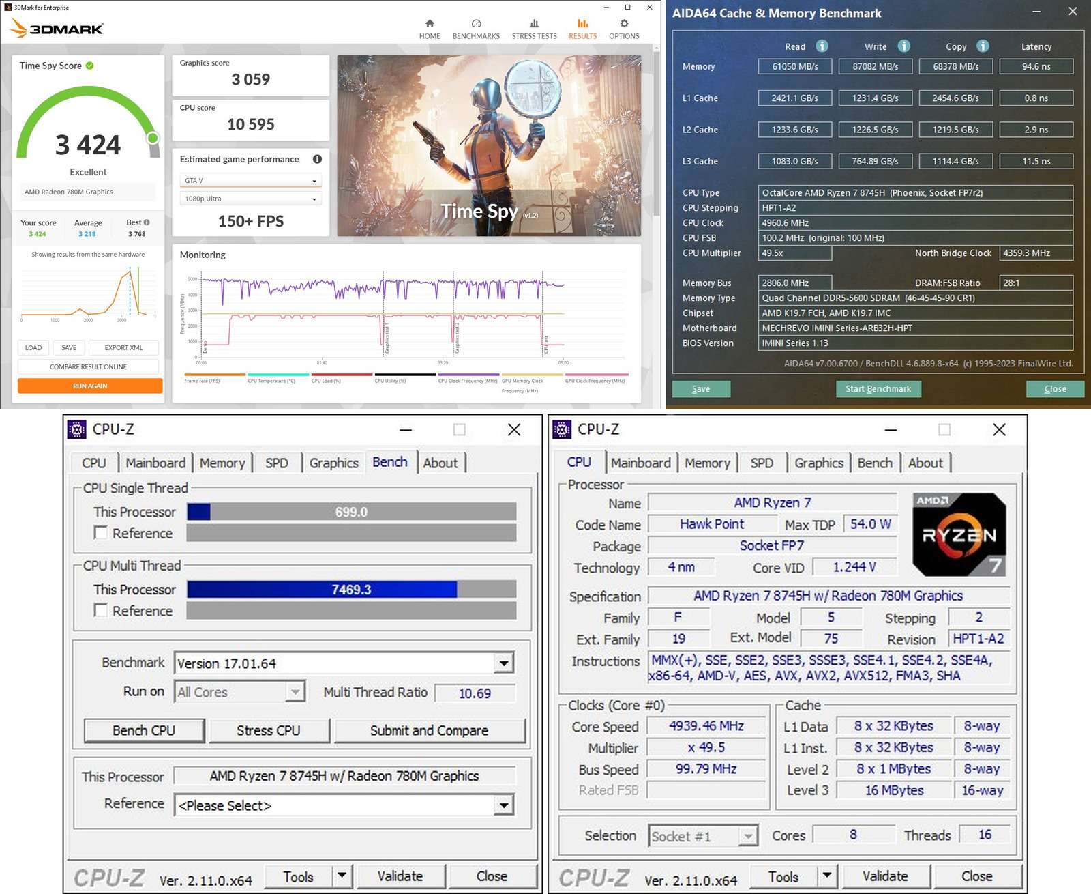This screenshot has height=894, width=1091.
Task: Click the orange Run Again button
Action: point(90,386)
